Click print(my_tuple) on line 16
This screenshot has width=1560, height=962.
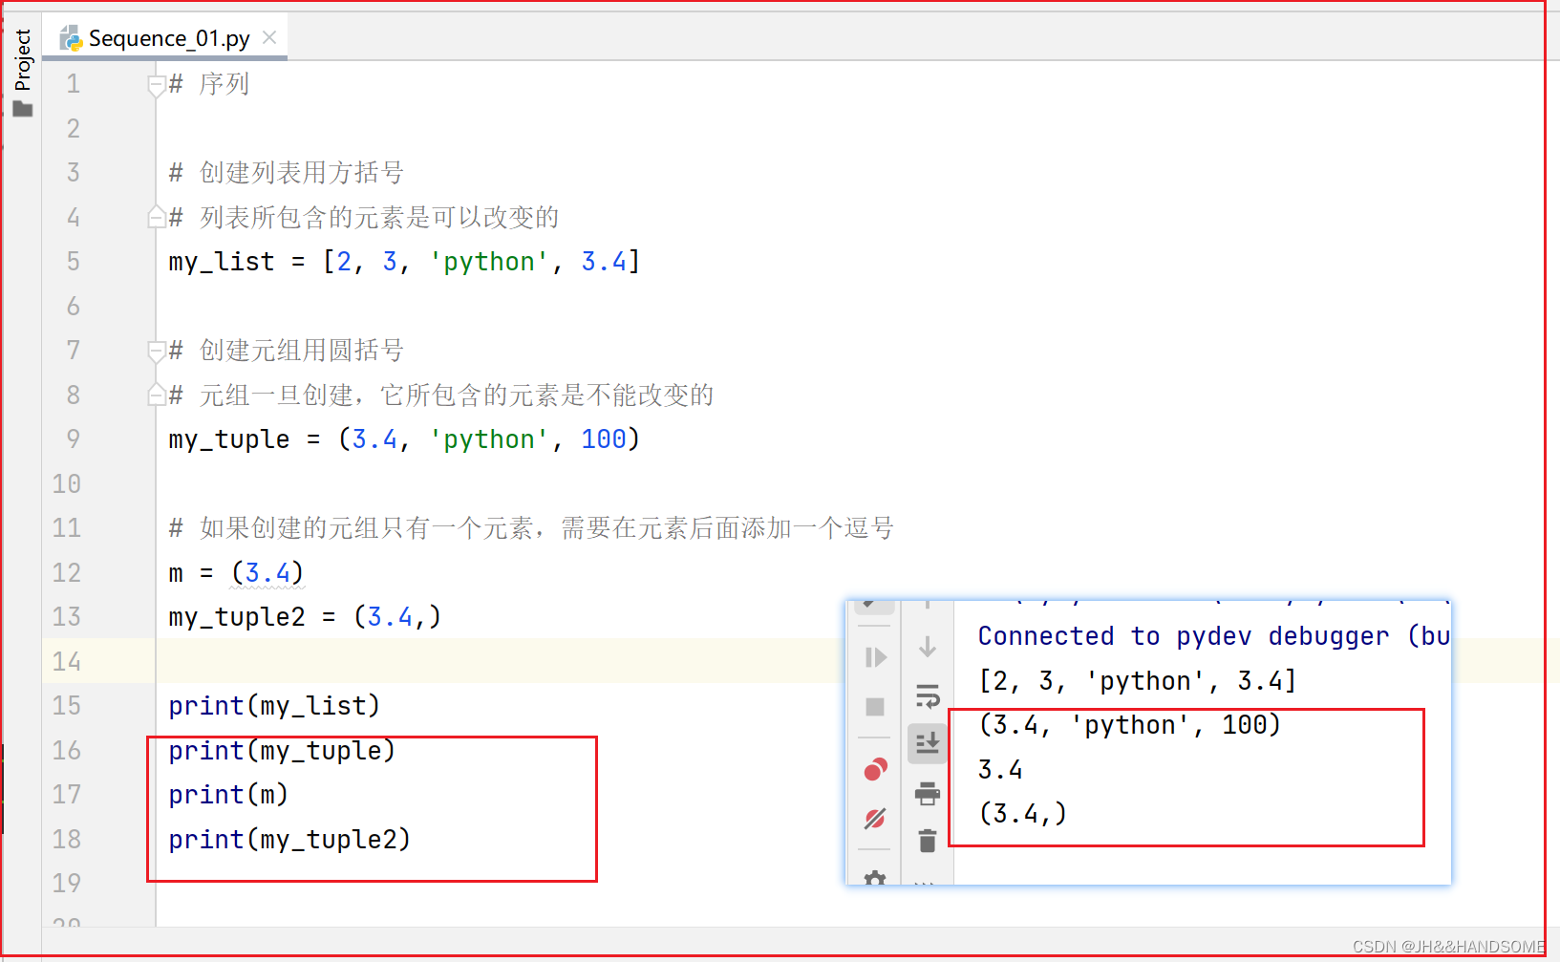click(x=282, y=751)
